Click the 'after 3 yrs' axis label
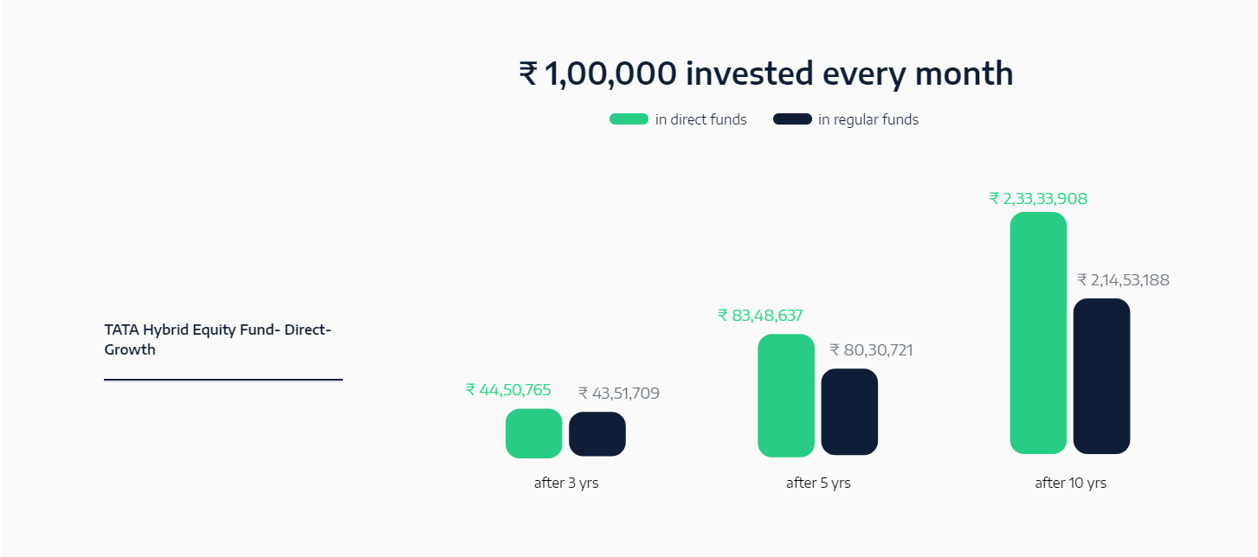The width and height of the screenshot is (1258, 557). point(566,483)
